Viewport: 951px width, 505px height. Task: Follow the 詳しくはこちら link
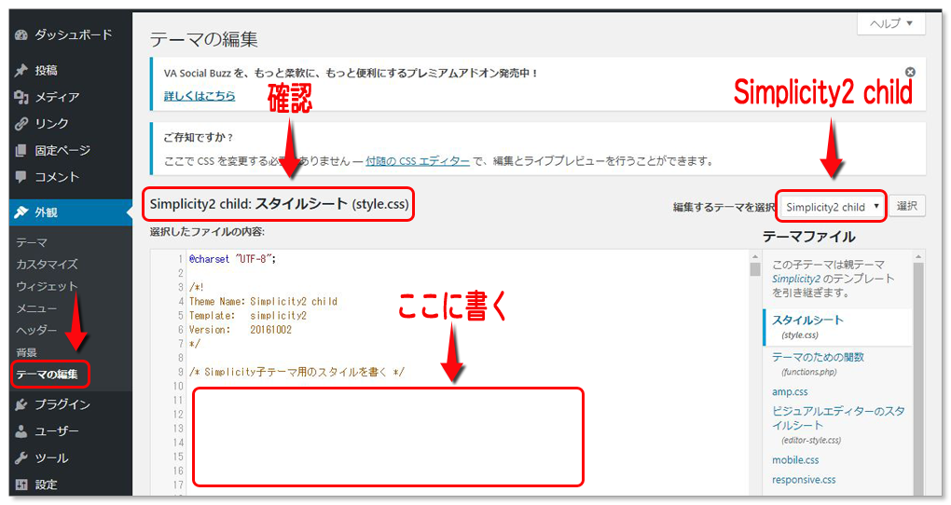200,96
